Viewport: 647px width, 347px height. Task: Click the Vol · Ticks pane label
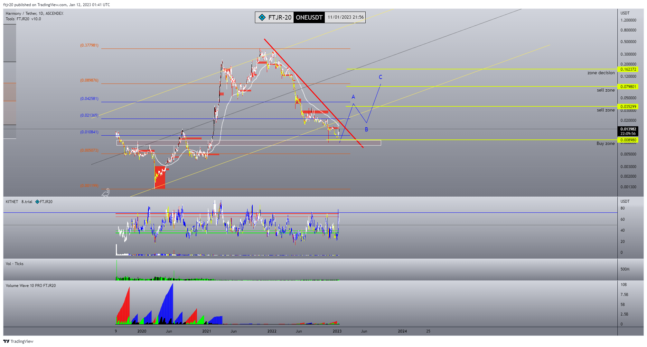pyautogui.click(x=14, y=264)
